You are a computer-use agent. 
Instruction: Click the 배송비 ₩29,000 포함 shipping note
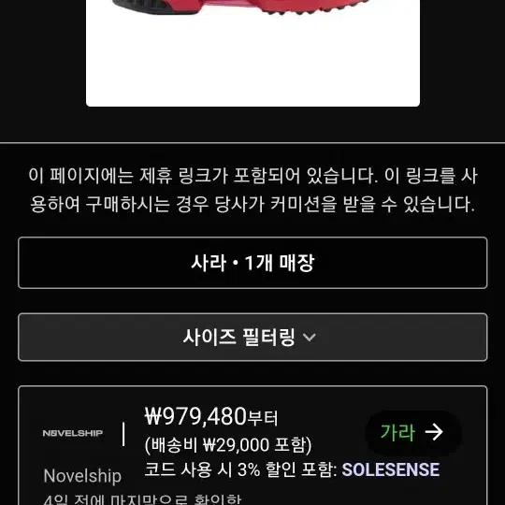228,445
